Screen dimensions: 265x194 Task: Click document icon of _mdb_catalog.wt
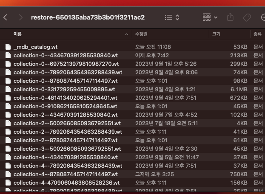(x=8, y=47)
